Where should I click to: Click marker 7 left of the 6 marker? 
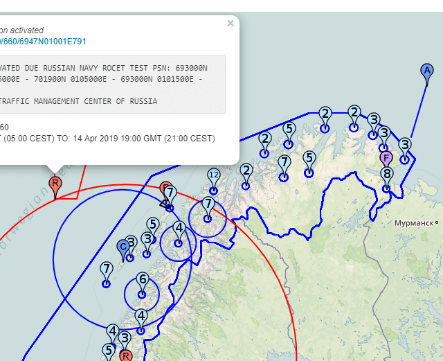coord(106,270)
